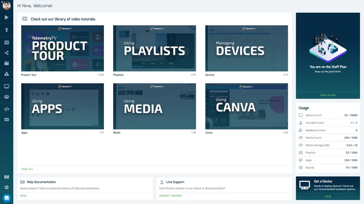Viewport: 364px width, 204px height.
Task: Click the Get a Device monitor icon
Action: pyautogui.click(x=305, y=185)
